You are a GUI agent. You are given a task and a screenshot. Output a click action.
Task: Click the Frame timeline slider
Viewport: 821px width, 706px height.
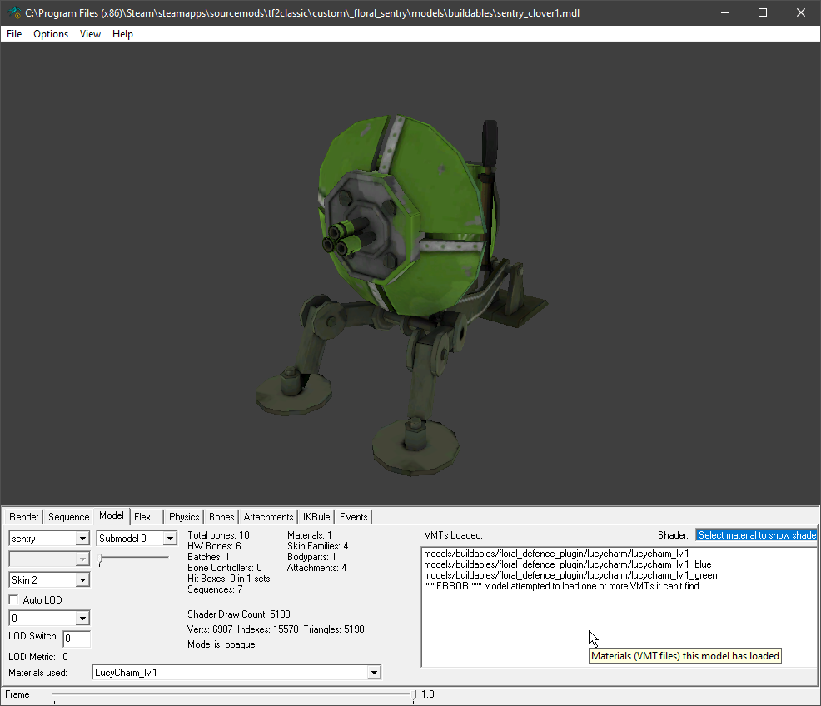(233, 695)
